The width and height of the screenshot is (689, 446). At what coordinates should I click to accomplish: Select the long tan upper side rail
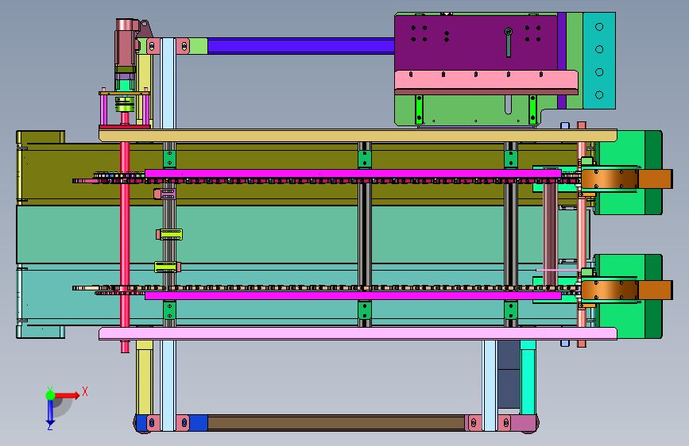[x=358, y=135]
